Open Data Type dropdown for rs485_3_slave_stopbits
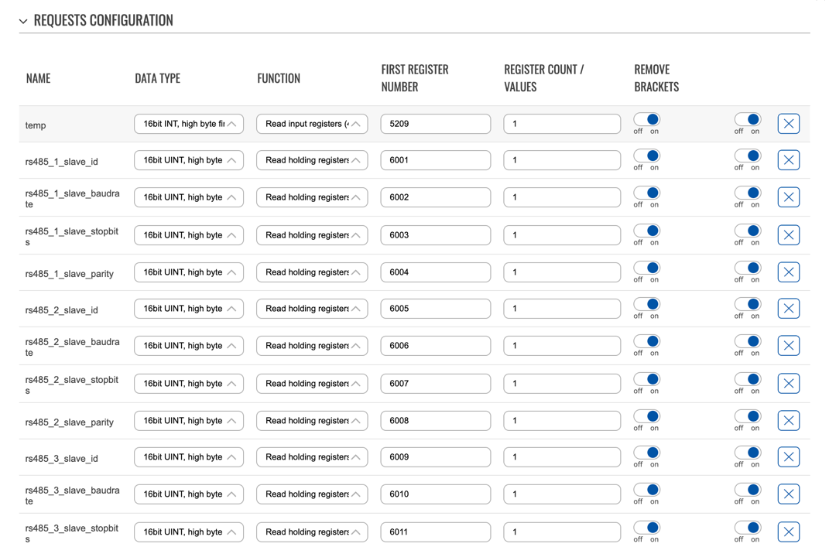The width and height of the screenshot is (829, 547). [x=189, y=532]
